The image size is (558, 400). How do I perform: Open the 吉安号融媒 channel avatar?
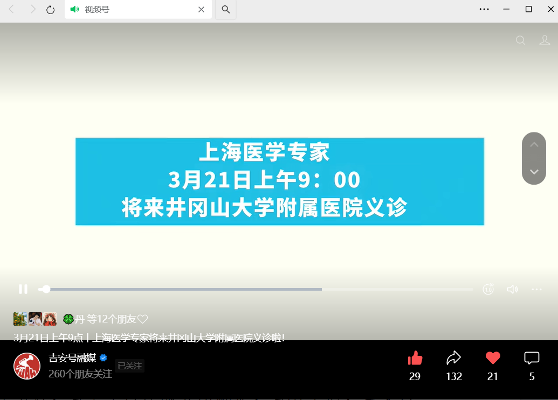tap(27, 366)
